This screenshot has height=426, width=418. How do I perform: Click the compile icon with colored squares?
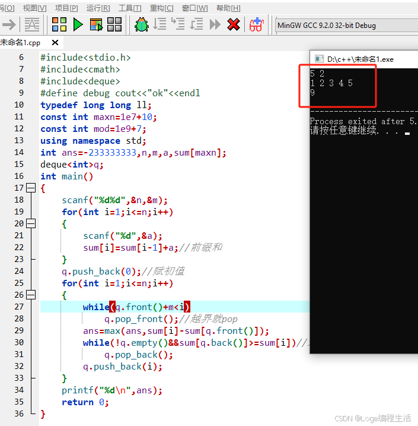point(59,24)
